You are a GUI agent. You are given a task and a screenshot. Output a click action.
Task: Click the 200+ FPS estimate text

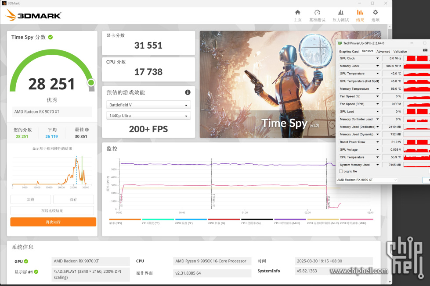pyautogui.click(x=148, y=129)
